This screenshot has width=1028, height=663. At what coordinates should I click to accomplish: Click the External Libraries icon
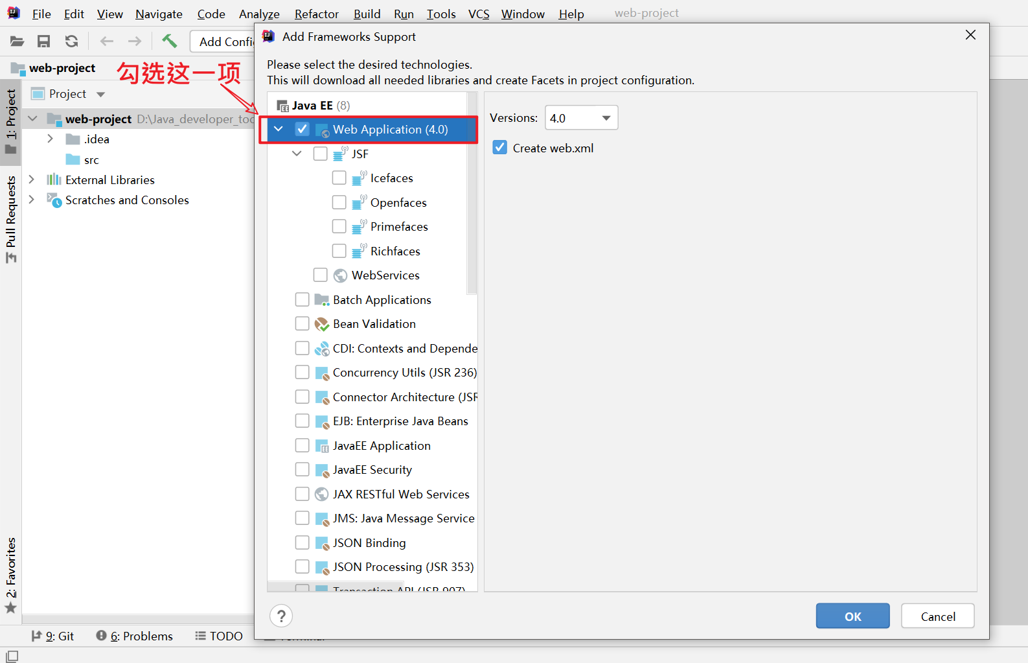(x=54, y=180)
